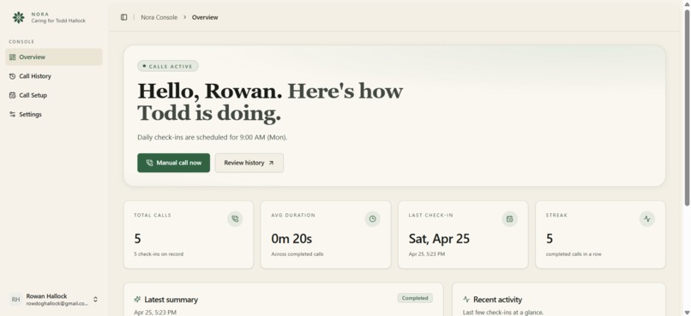Click 'completed calls in a row' caption

pos(574,254)
